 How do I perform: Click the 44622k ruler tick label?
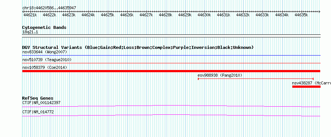point(49,15)
